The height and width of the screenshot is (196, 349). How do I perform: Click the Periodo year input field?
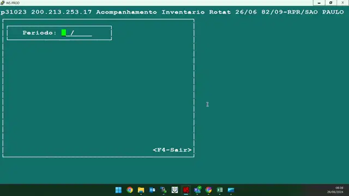pyautogui.click(x=83, y=33)
